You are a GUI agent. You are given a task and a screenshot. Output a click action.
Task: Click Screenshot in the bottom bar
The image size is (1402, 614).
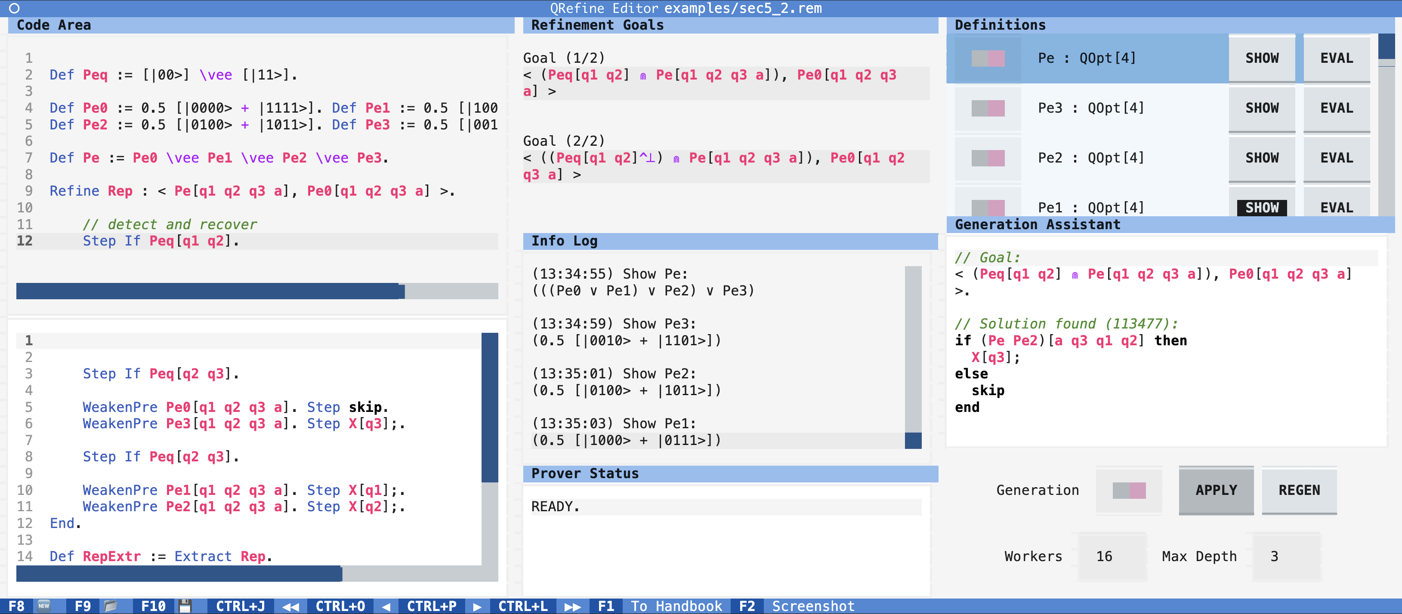[813, 606]
